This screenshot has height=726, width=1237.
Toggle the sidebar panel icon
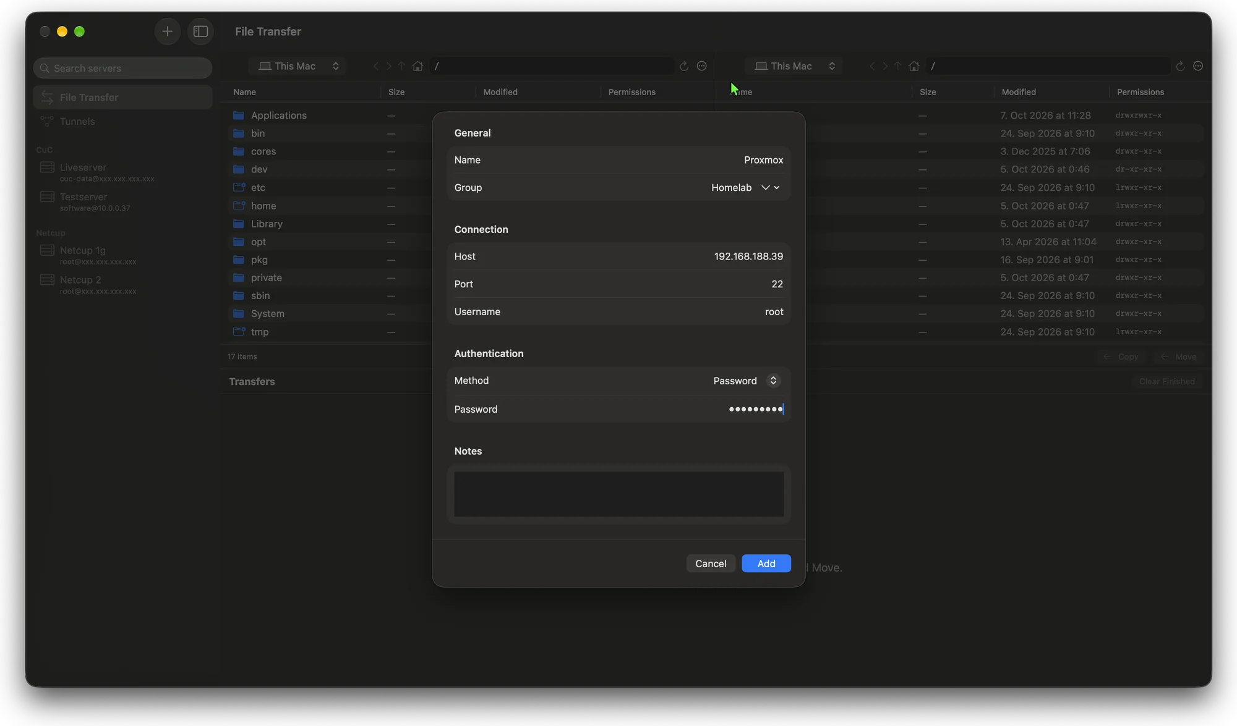tap(200, 32)
